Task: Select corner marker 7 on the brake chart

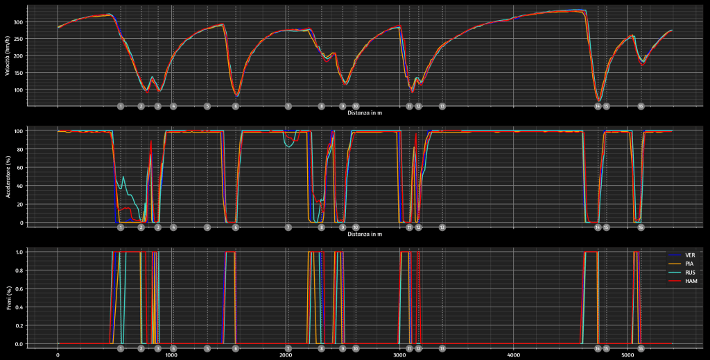Action: [288, 349]
